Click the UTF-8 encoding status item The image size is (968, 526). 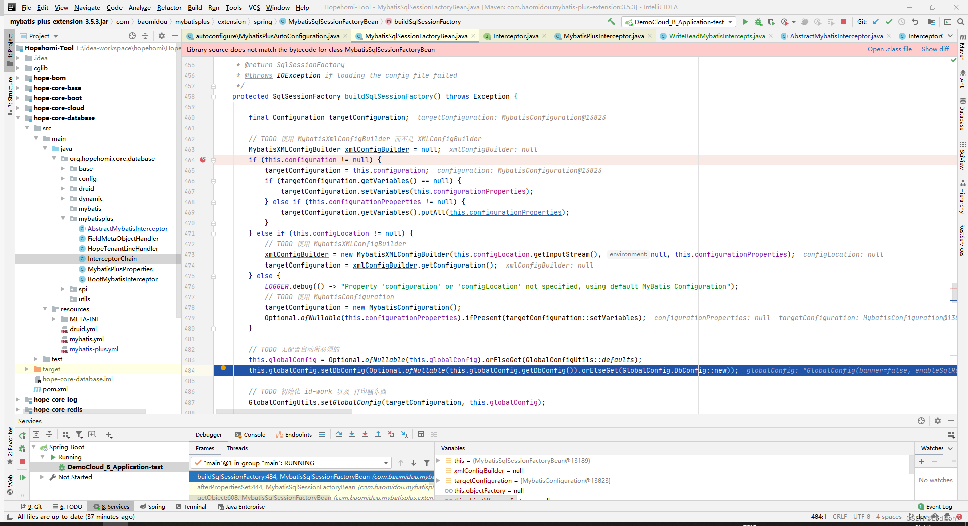pos(862,517)
